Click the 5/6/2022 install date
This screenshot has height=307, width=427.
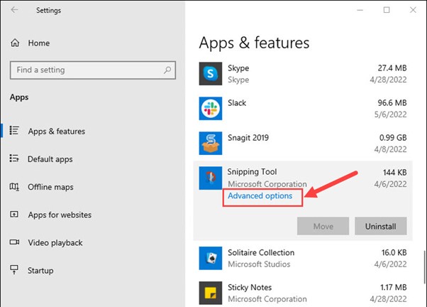[390, 114]
